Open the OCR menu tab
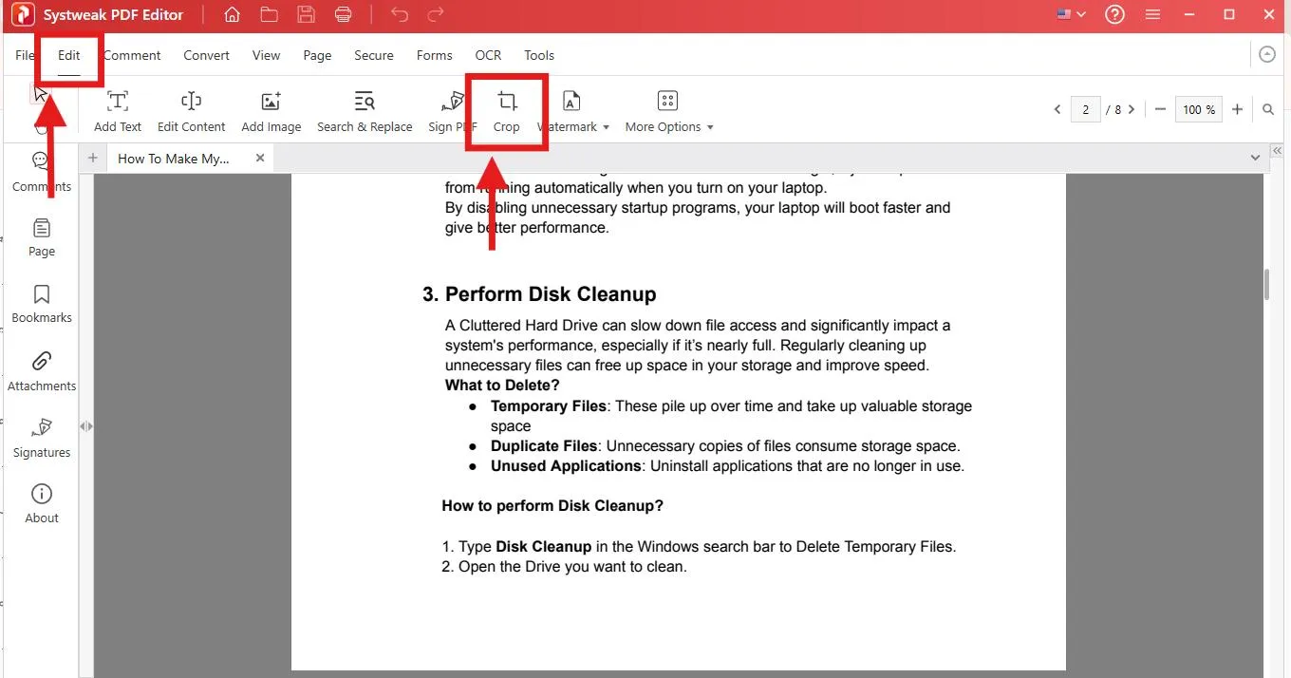This screenshot has height=678, width=1291. (x=488, y=55)
